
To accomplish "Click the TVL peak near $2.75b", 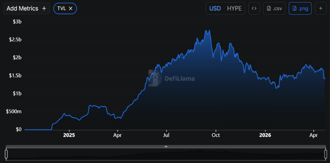I will coord(209,30).
